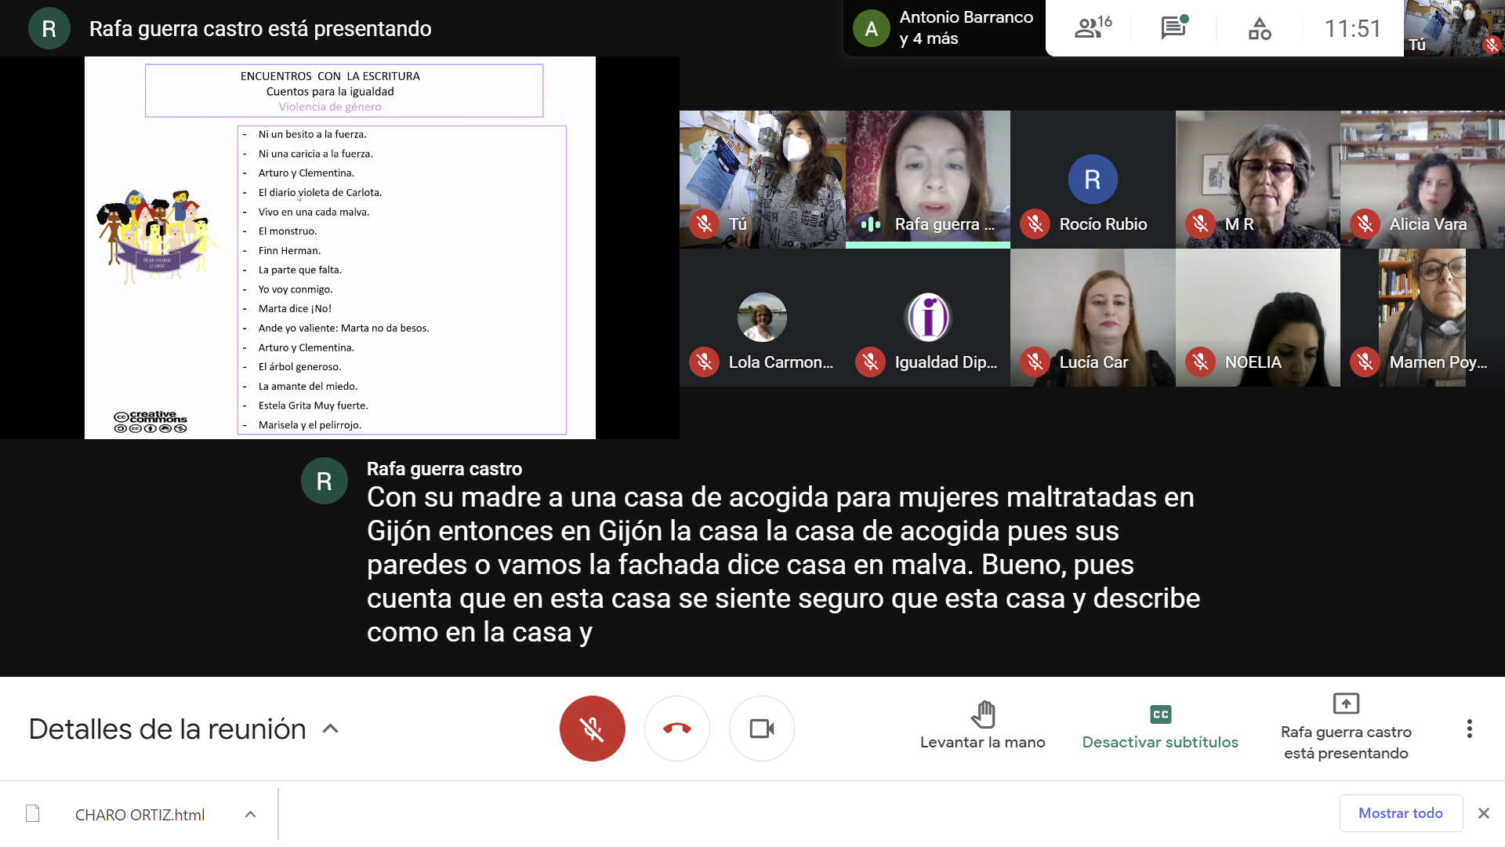The width and height of the screenshot is (1505, 847).
Task: Click the 11:51 meeting clock
Action: coord(1352,28)
